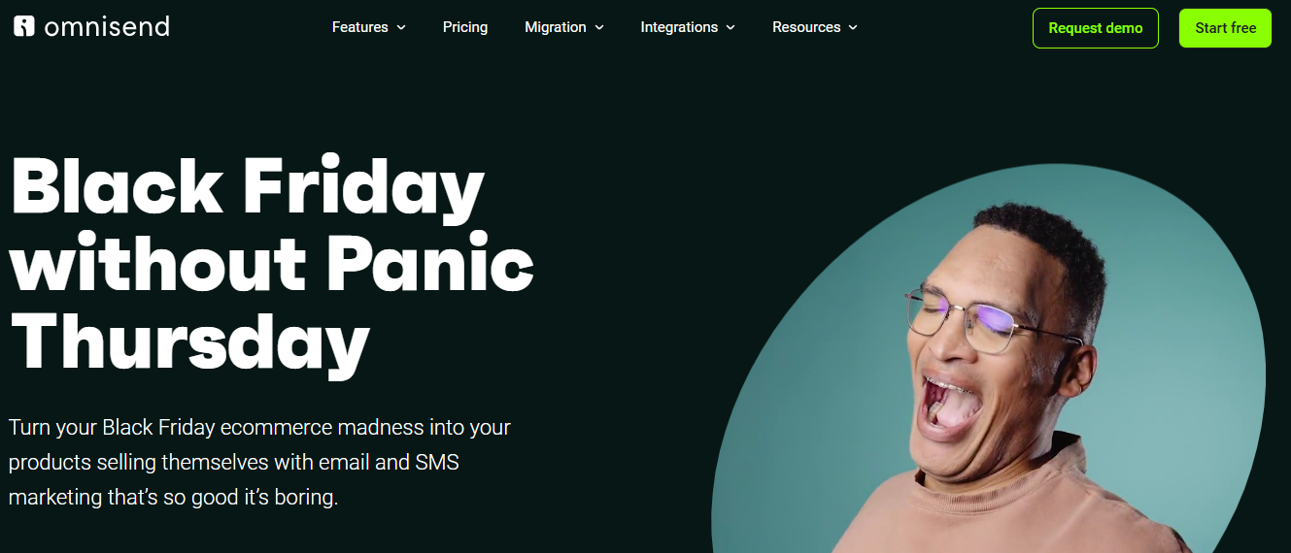Image resolution: width=1291 pixels, height=553 pixels.
Task: Click the "Thursday" headline word
Action: coord(189,342)
